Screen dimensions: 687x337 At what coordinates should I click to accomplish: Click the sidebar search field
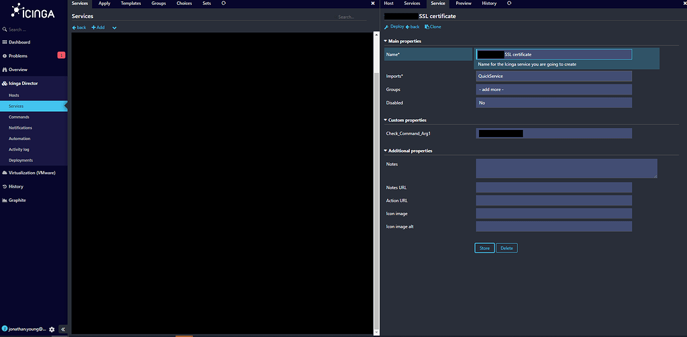click(x=34, y=29)
